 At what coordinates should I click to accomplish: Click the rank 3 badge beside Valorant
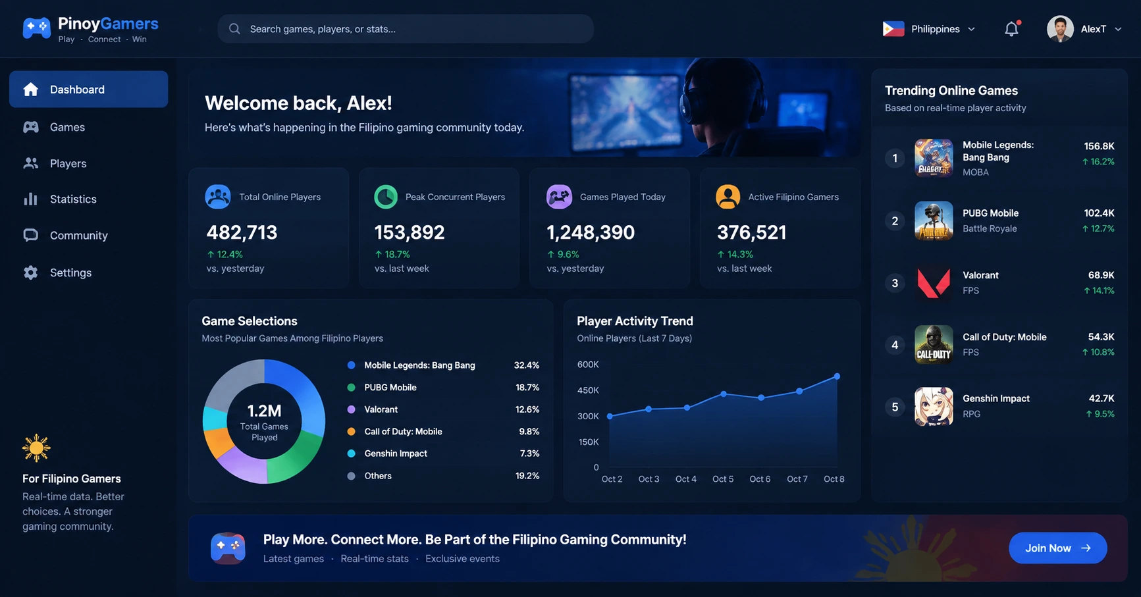tap(895, 283)
